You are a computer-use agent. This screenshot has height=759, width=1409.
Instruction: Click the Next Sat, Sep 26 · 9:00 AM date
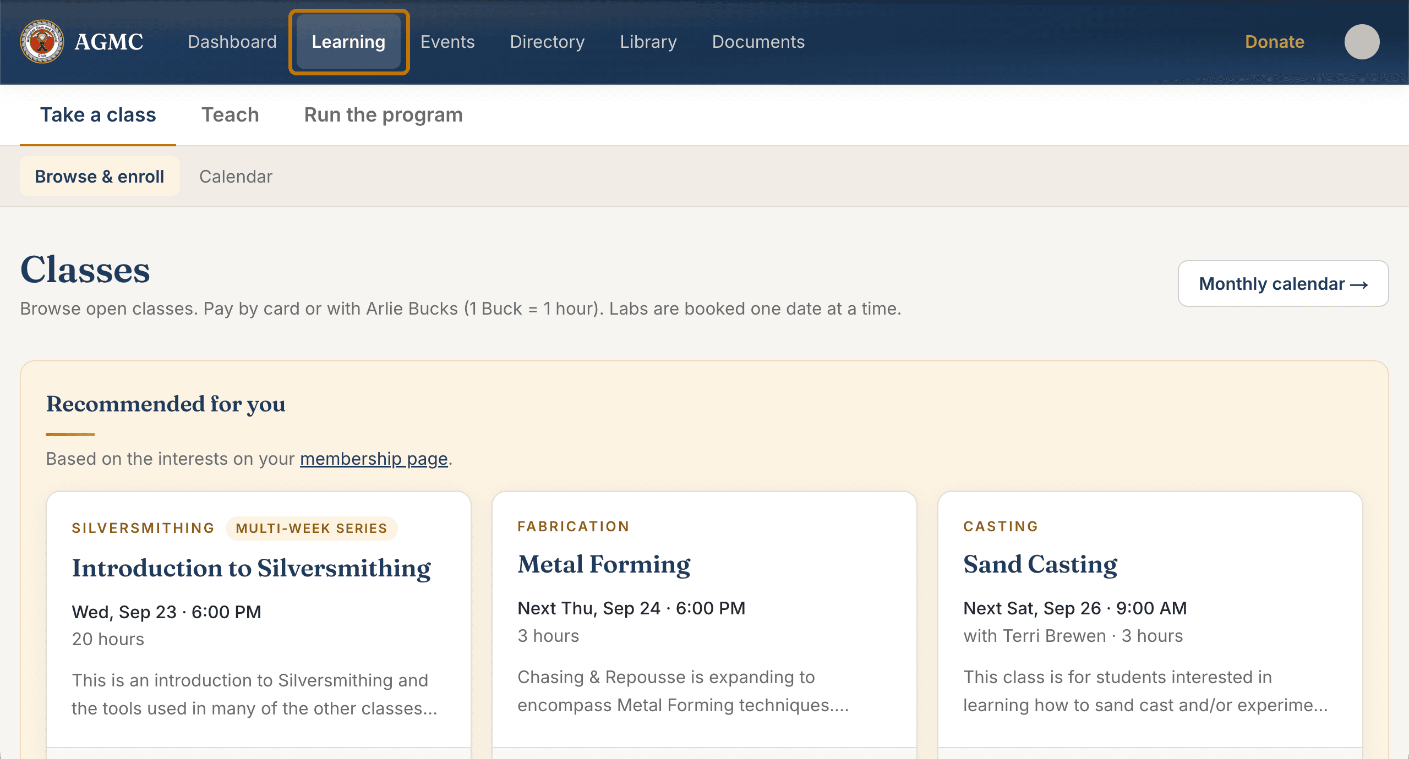coord(1075,608)
